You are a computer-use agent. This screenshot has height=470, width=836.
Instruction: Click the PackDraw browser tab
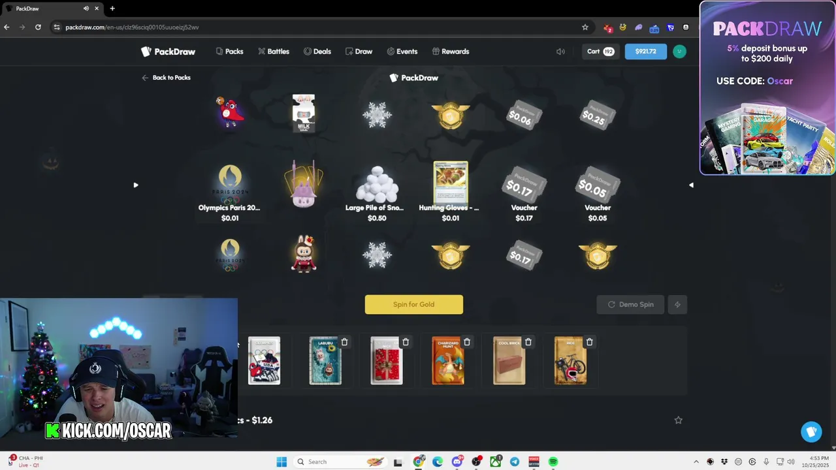pyautogui.click(x=52, y=8)
